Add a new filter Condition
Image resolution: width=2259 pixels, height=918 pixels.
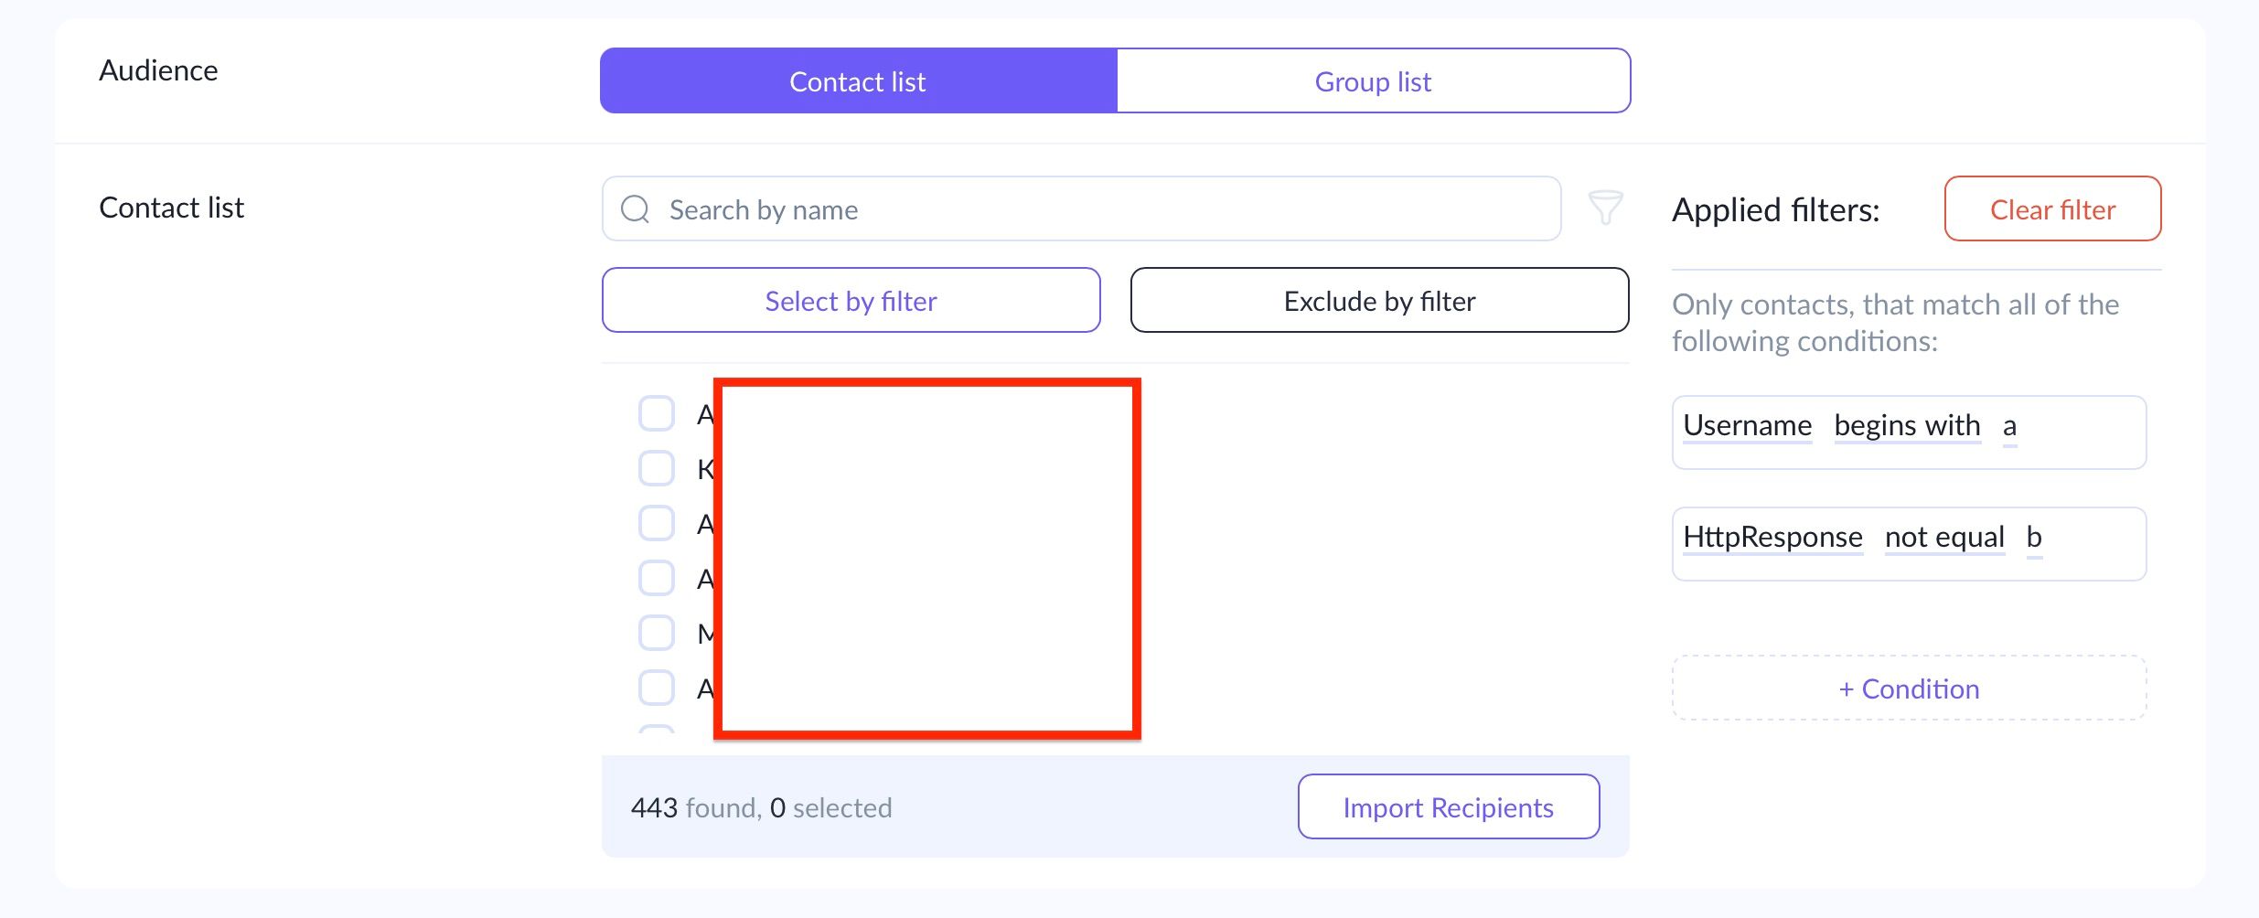[x=1909, y=688]
